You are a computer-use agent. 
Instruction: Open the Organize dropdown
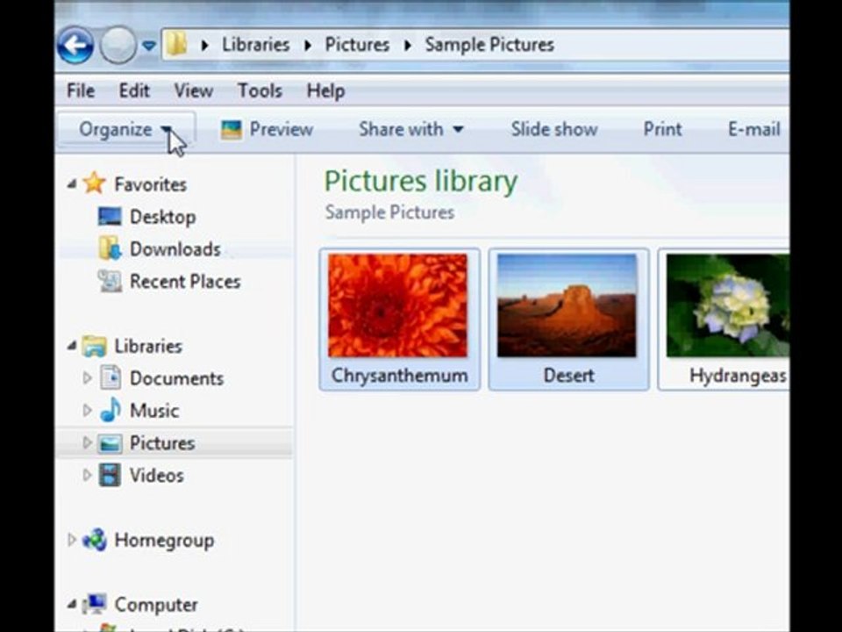[x=125, y=130]
